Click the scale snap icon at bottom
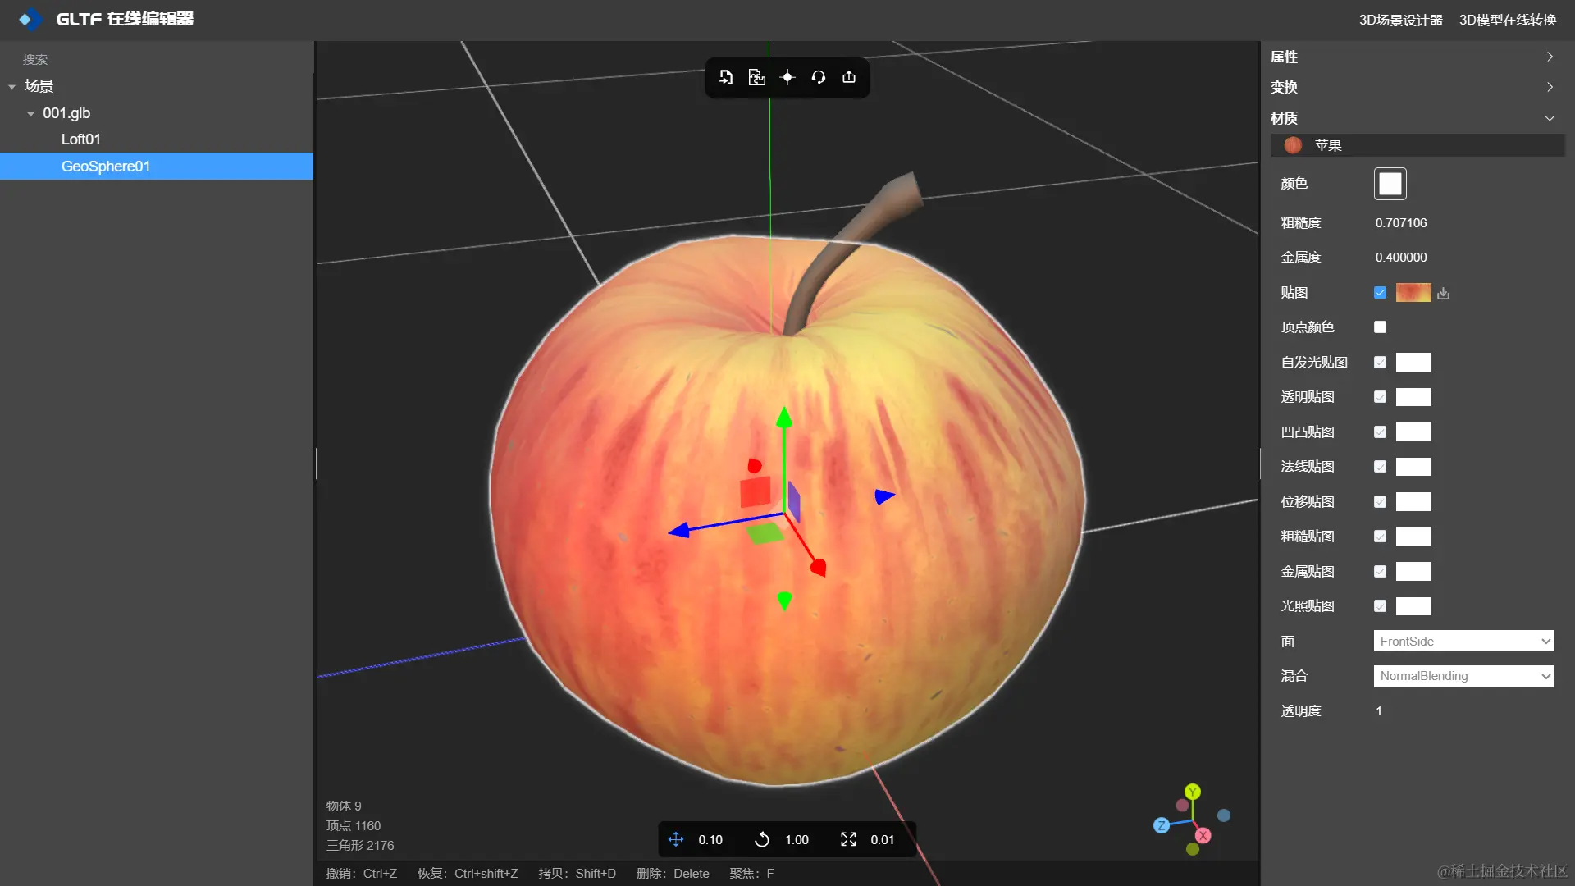This screenshot has height=886, width=1575. [x=848, y=839]
